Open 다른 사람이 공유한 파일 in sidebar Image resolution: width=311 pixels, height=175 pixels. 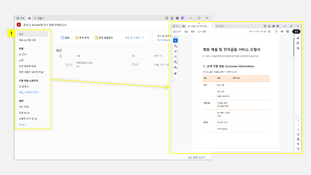tap(31, 72)
